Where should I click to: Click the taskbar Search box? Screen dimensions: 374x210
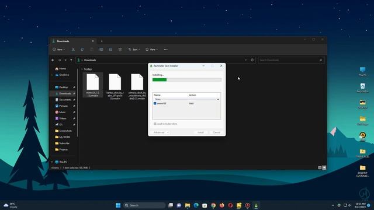(x=144, y=205)
